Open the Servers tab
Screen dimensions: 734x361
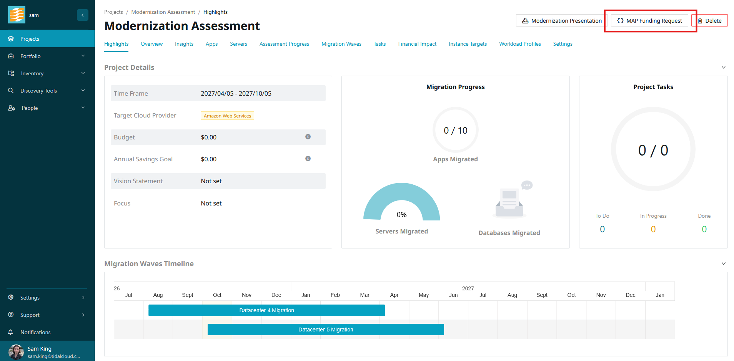pos(238,44)
